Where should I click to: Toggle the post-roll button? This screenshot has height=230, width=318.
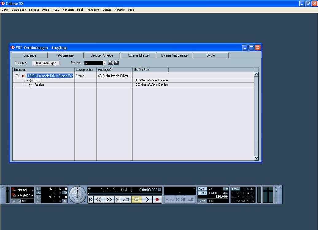tap(64, 201)
